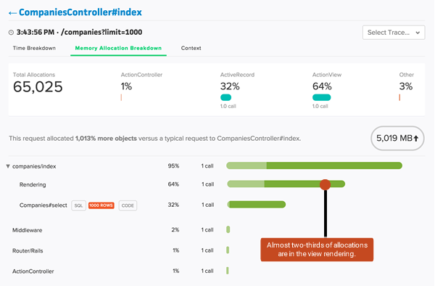Click '1.0 call' under ActiveRecord
The height and width of the screenshot is (286, 435).
click(x=228, y=106)
